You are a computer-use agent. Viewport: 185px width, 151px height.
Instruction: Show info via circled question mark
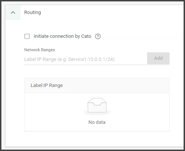[98, 36]
